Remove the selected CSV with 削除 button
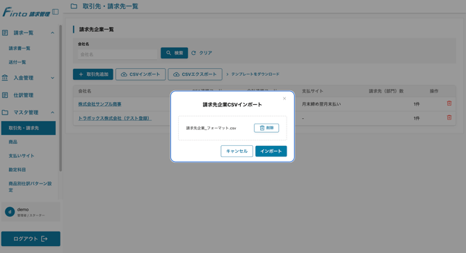Image resolution: width=466 pixels, height=253 pixels. pos(266,128)
